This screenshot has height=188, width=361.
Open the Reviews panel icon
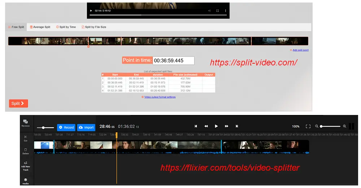click(26, 122)
